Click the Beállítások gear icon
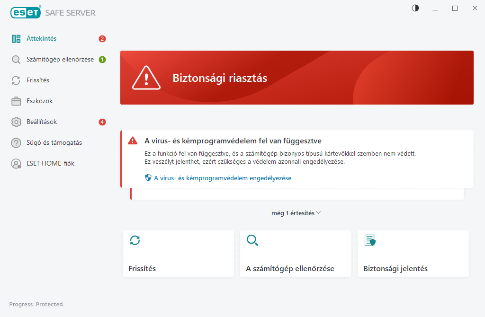 tap(16, 122)
